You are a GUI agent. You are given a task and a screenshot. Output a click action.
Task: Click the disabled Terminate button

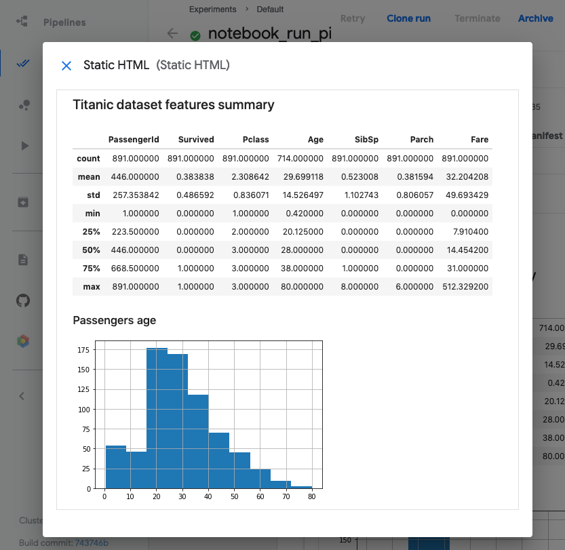click(477, 18)
